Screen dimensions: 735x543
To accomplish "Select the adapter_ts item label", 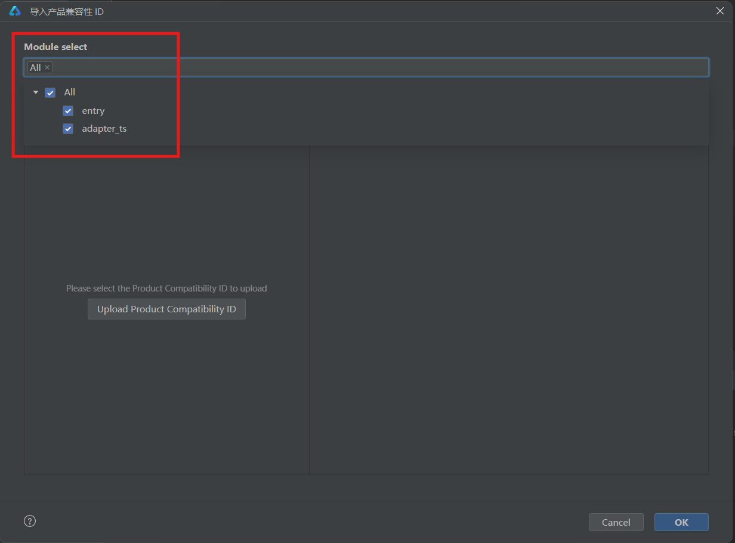I will (x=104, y=129).
